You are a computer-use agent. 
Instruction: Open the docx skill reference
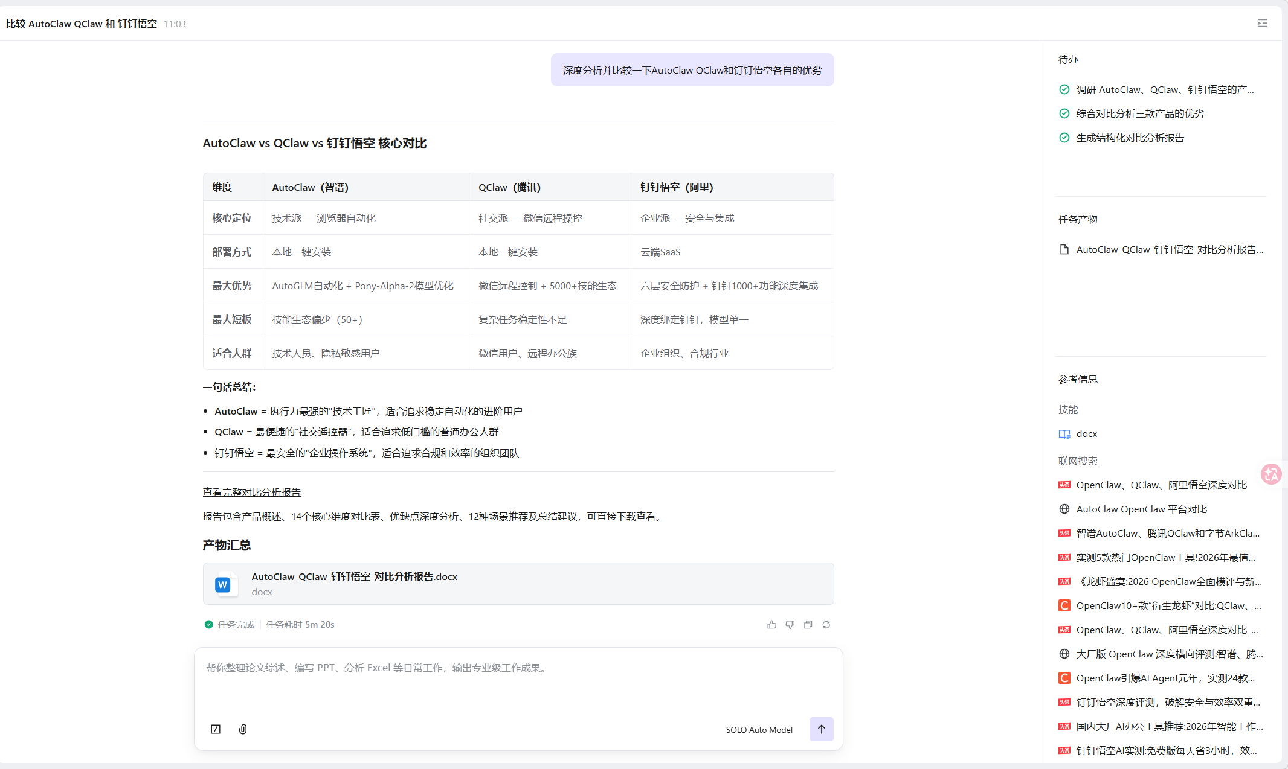(1086, 434)
